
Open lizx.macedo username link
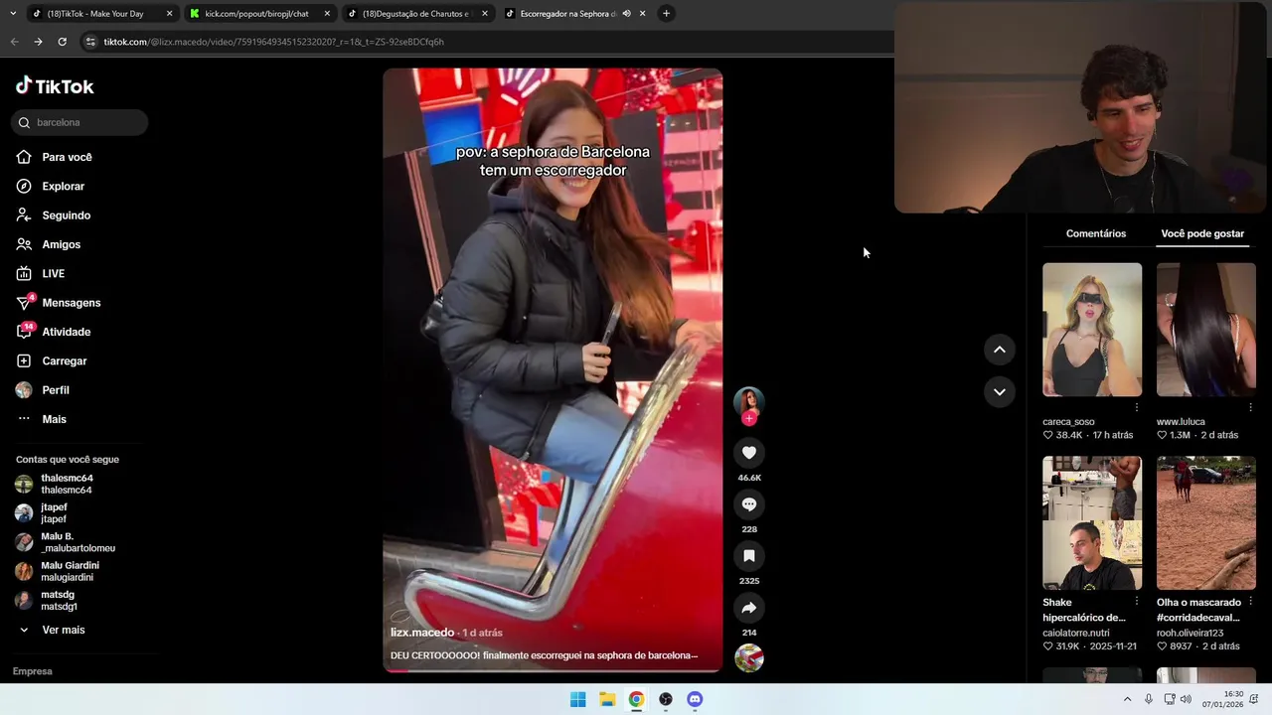point(422,633)
